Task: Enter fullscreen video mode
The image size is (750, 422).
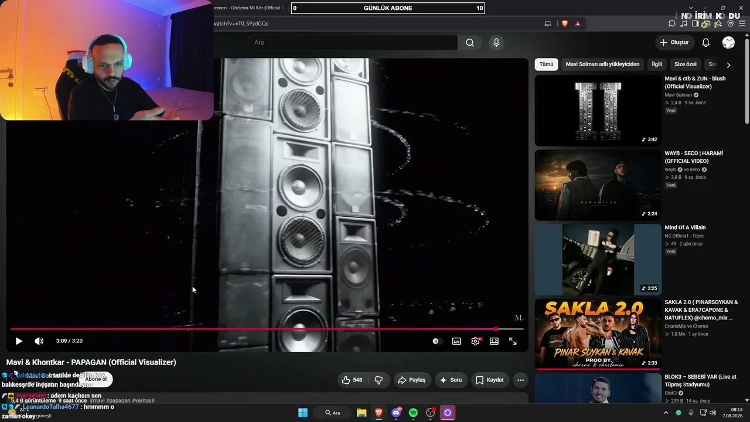Action: click(x=513, y=341)
